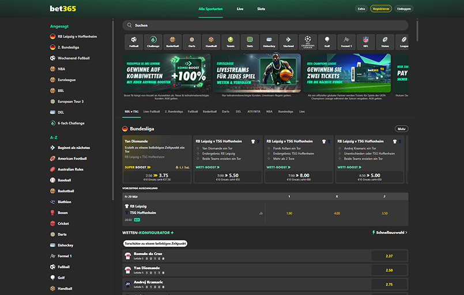The image size is (464, 295).
Task: Choose the Tennis ball icon tile
Action: pyautogui.click(x=231, y=41)
